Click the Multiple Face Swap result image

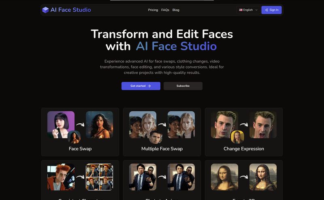(x=181, y=125)
